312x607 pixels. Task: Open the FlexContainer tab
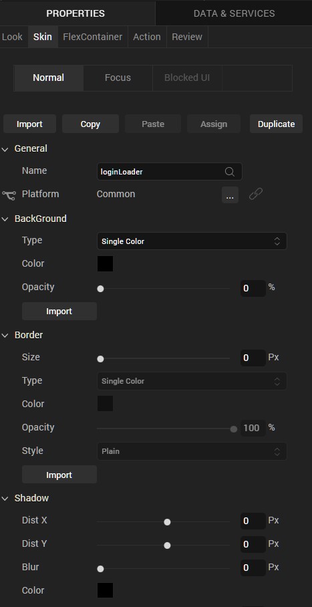coord(92,37)
